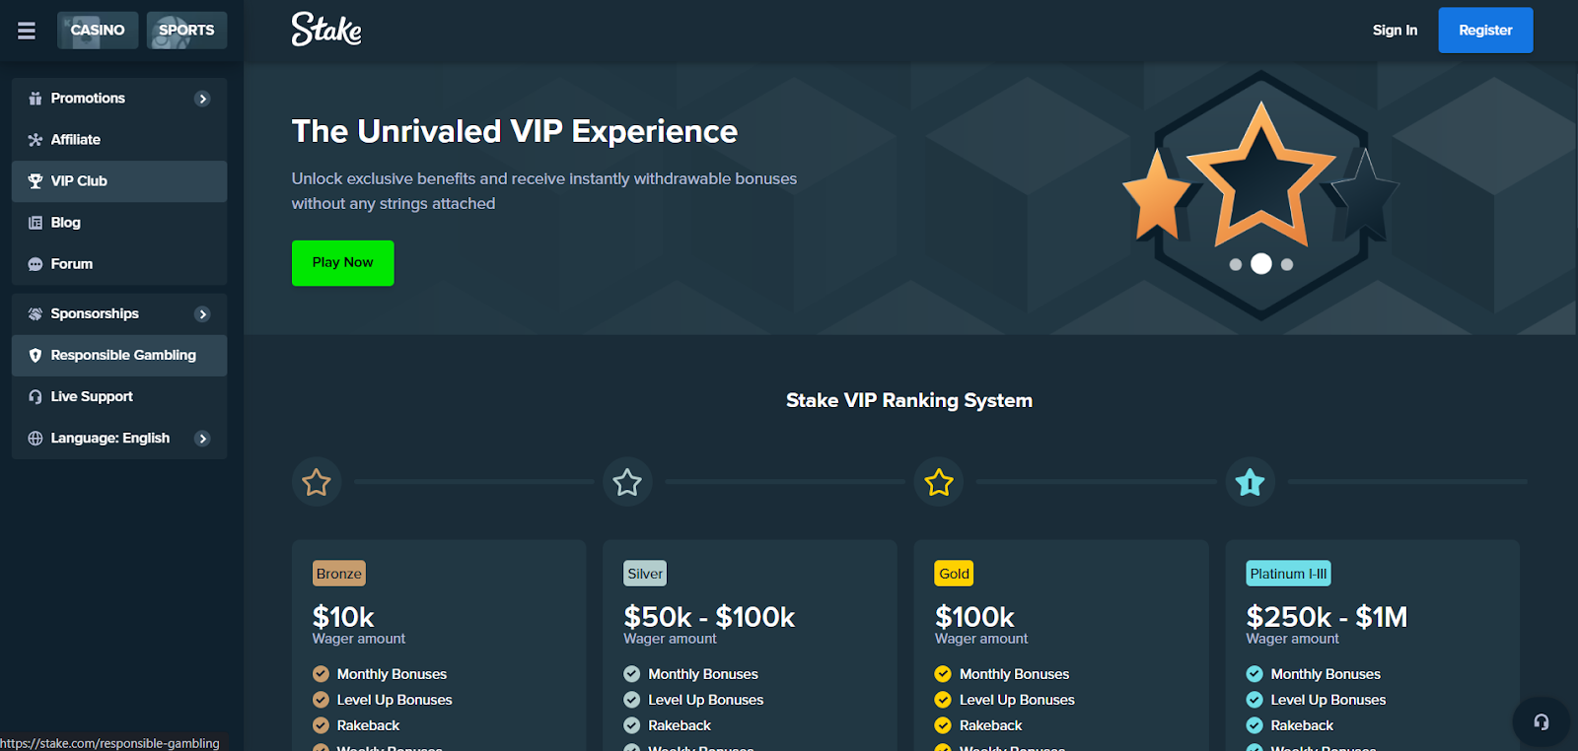Image resolution: width=1578 pixels, height=751 pixels.
Task: Click Gold Level Up Bonuses text
Action: tap(1017, 700)
